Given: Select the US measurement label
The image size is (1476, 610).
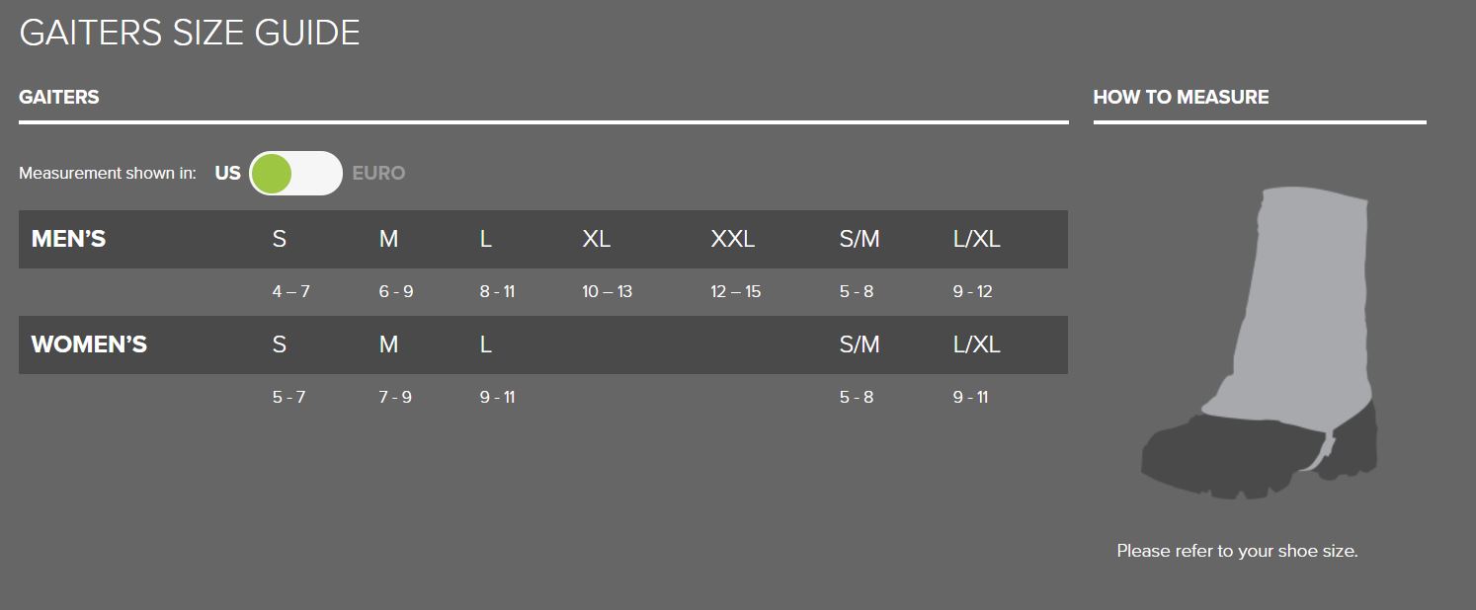Looking at the screenshot, I should coord(227,174).
